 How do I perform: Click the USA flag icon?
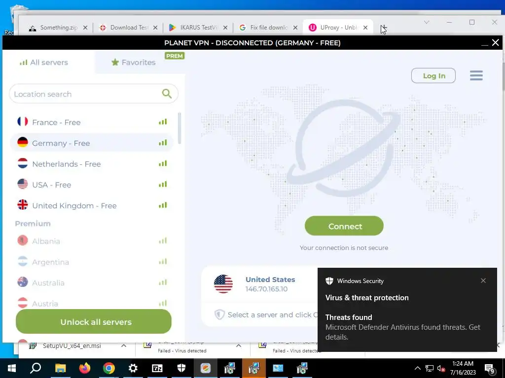(23, 184)
